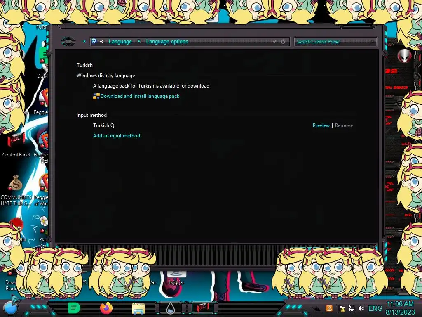
Task: Click the Windows display language label
Action: point(105,76)
